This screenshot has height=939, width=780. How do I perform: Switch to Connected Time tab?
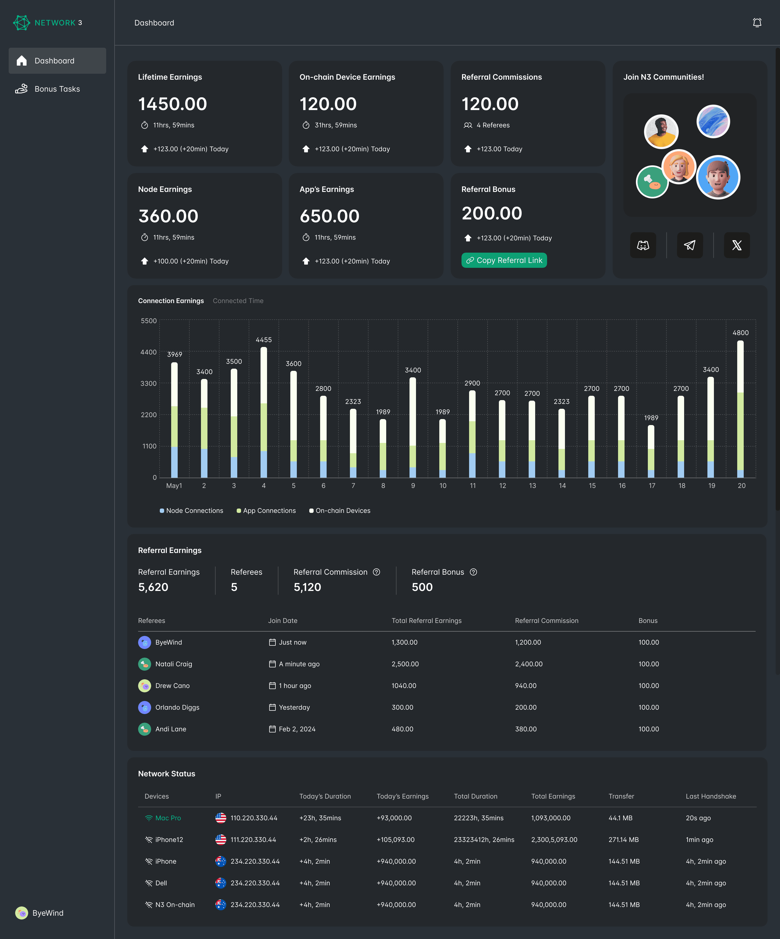pyautogui.click(x=238, y=301)
